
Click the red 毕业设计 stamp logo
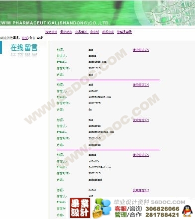pos(80,208)
